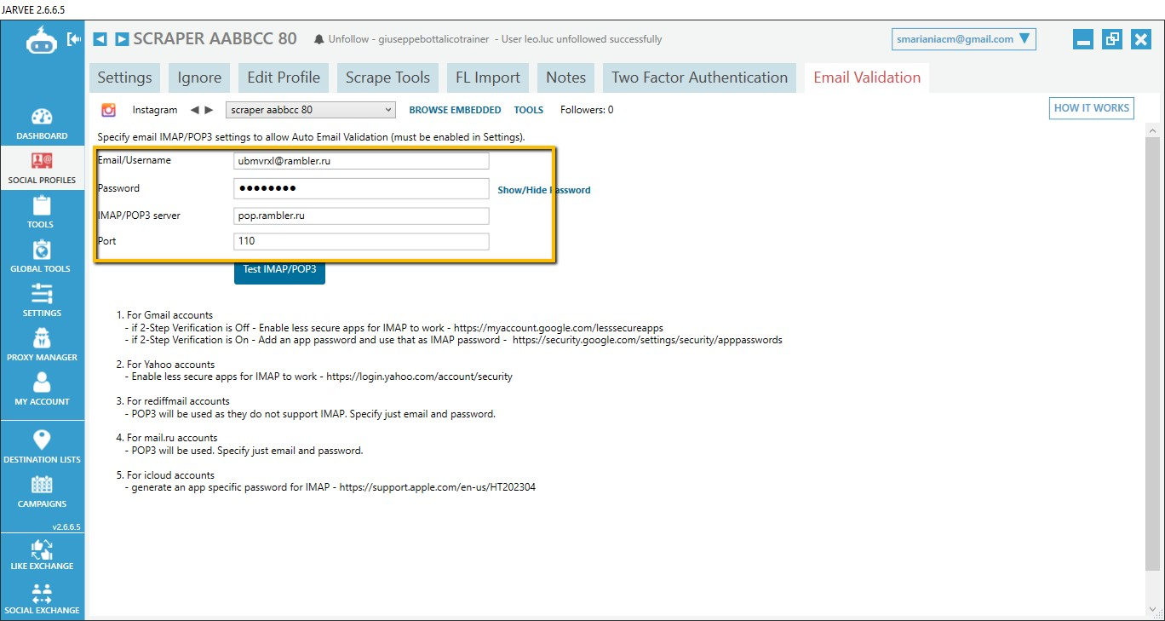This screenshot has width=1165, height=621.
Task: Click the Jarvee robot logo
Action: (x=41, y=40)
